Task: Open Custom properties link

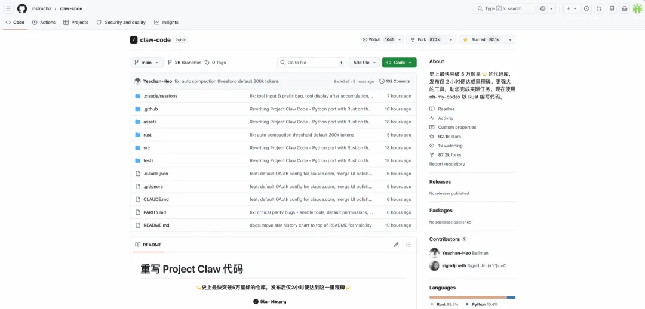Action: tap(453, 128)
